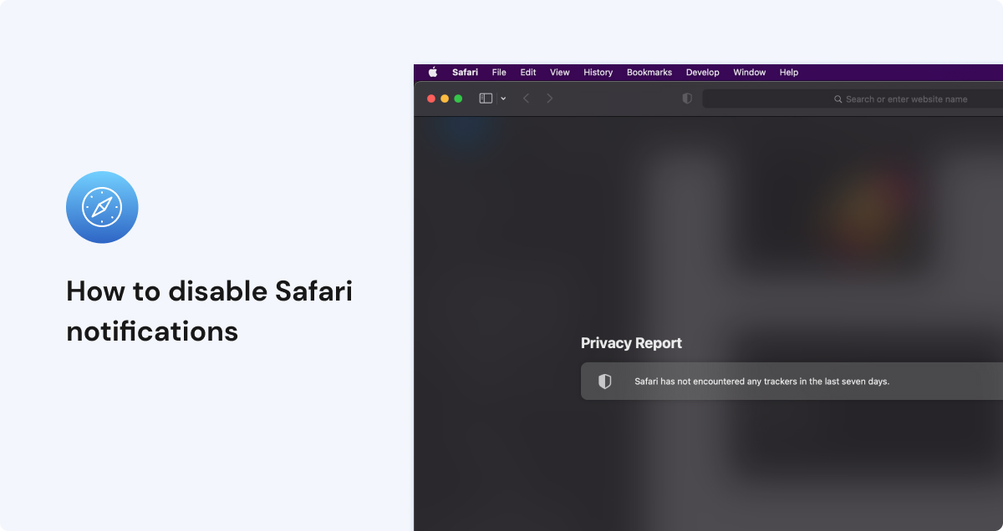Minimize the Safari window with the yellow button
This screenshot has height=531, width=1003.
pyautogui.click(x=445, y=99)
